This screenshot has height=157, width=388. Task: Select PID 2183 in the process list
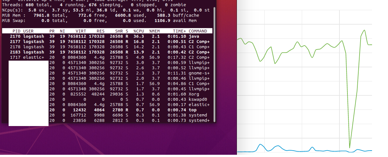tap(15, 52)
